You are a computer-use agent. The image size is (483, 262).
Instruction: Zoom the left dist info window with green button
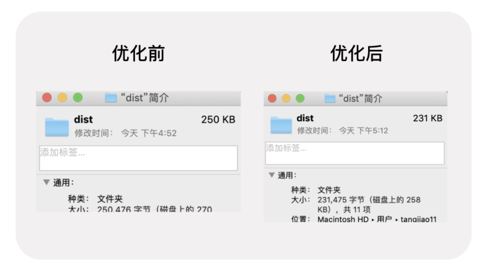click(x=78, y=98)
